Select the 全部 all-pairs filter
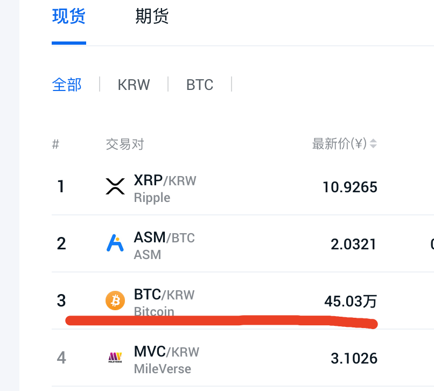This screenshot has height=391, width=434. [67, 85]
